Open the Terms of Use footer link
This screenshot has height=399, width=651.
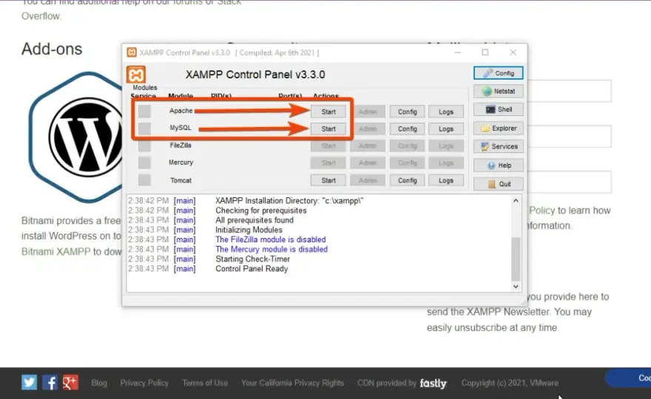click(205, 383)
